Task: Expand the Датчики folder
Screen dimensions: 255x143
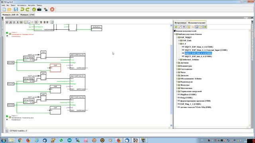Action: pyautogui.click(x=177, y=63)
